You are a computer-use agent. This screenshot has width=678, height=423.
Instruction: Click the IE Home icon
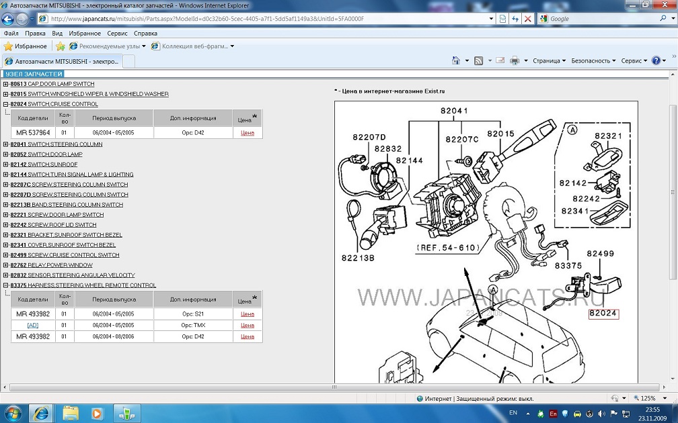[456, 60]
